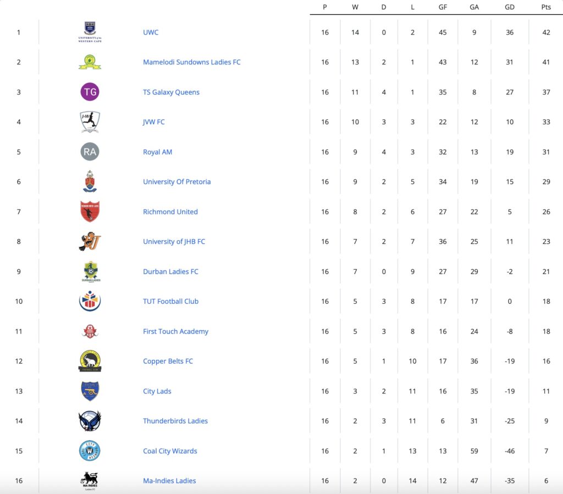
Task: Select the First Touch Academy link
Action: [x=175, y=331]
